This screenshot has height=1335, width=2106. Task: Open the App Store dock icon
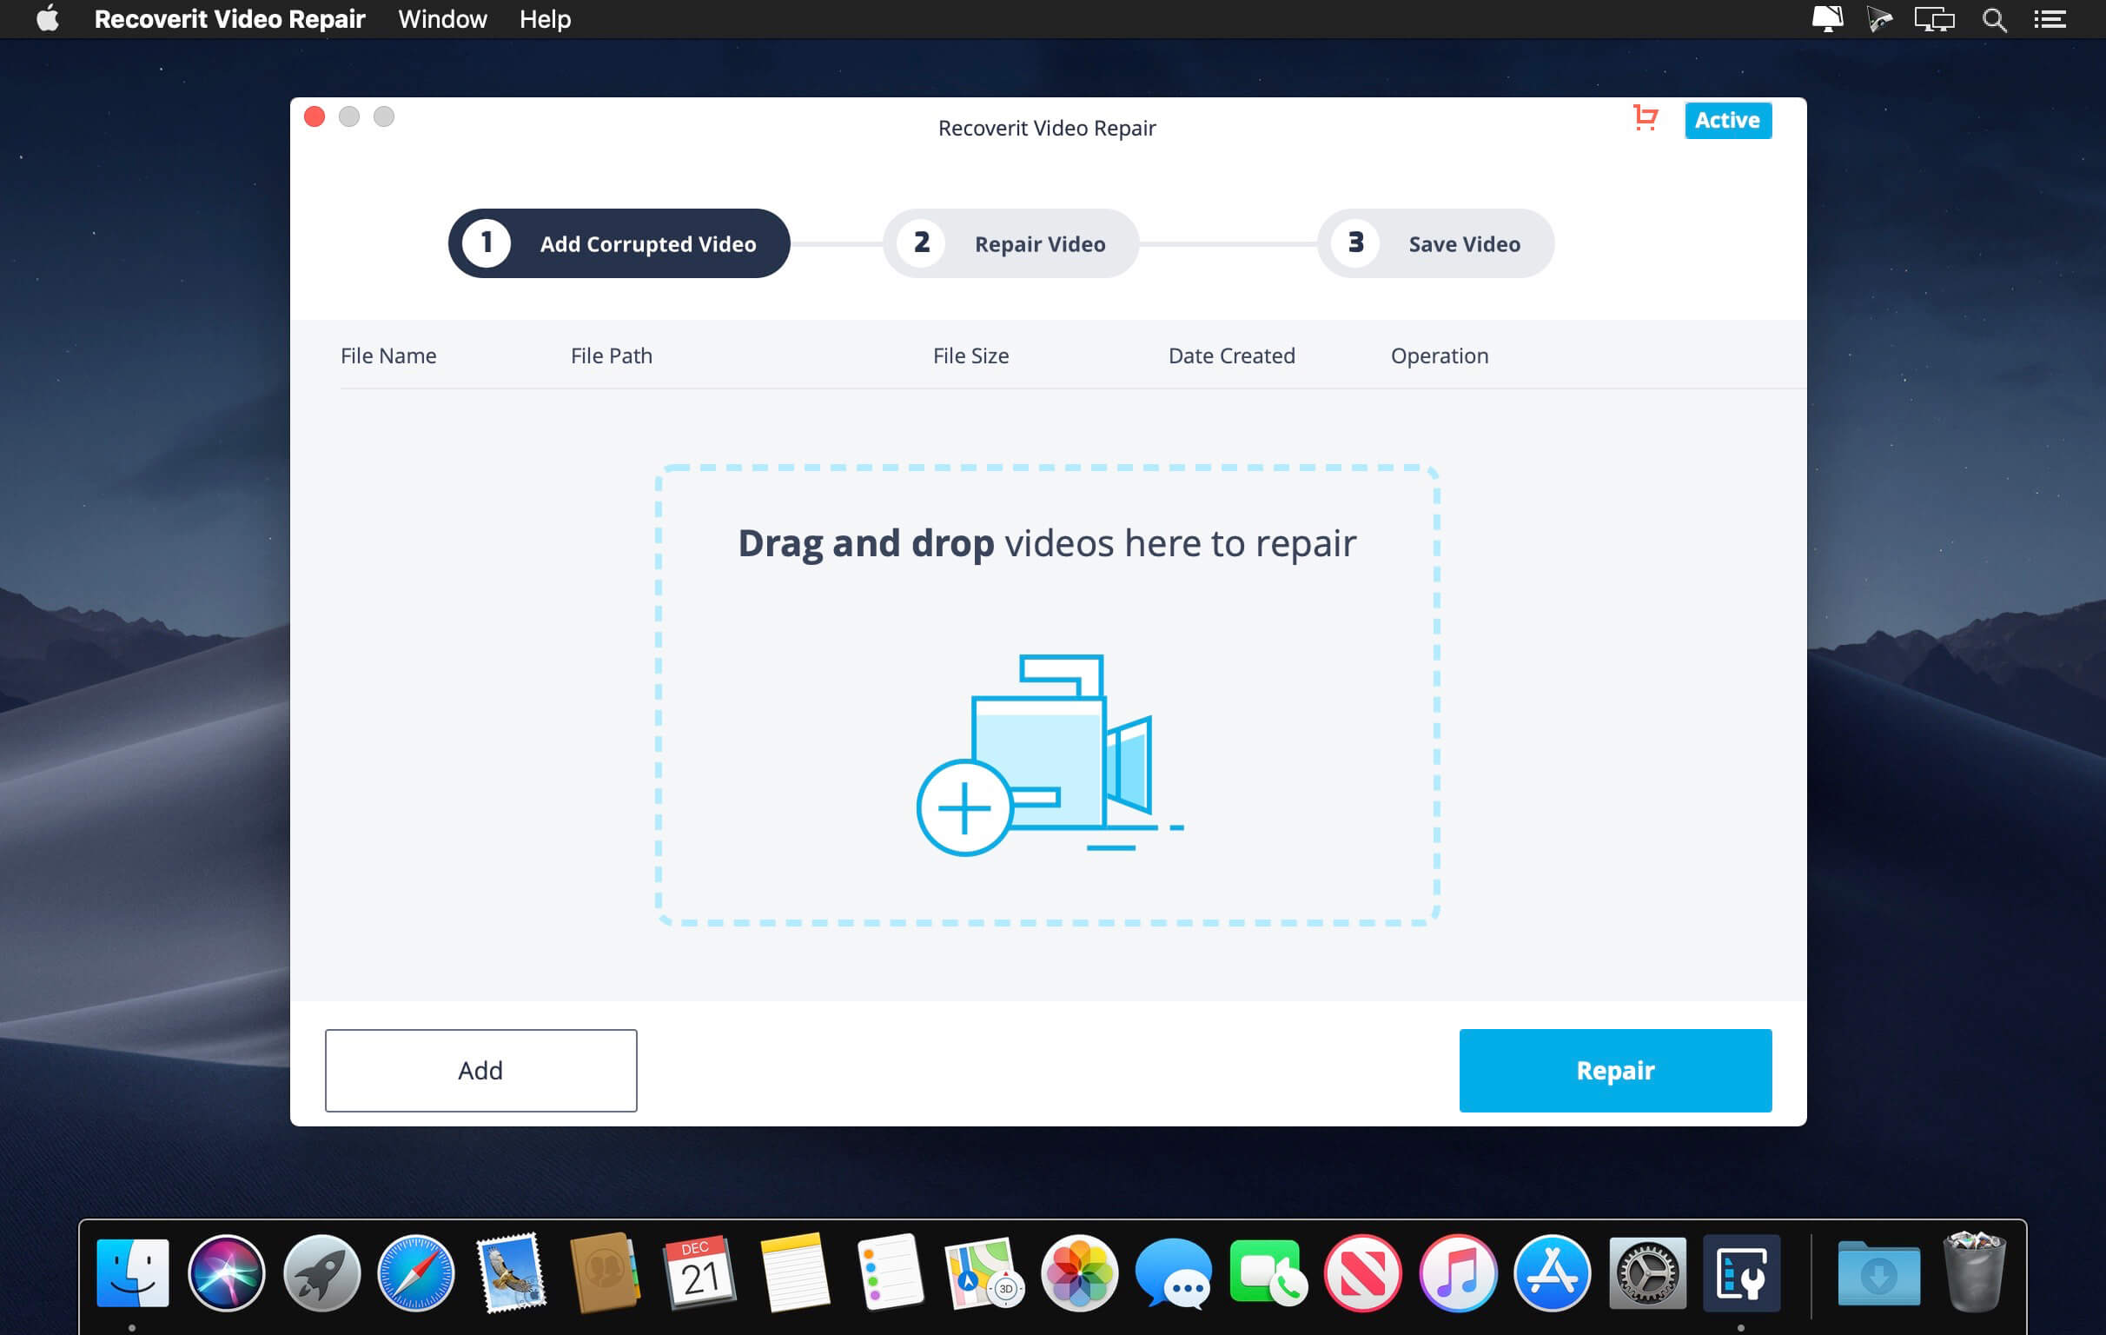pyautogui.click(x=1552, y=1273)
